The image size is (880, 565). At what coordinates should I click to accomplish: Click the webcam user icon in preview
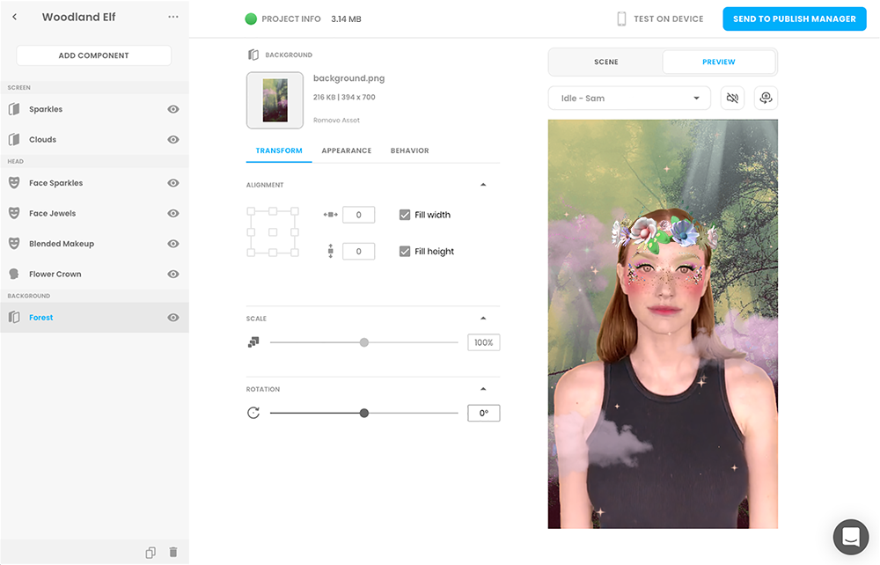[766, 98]
